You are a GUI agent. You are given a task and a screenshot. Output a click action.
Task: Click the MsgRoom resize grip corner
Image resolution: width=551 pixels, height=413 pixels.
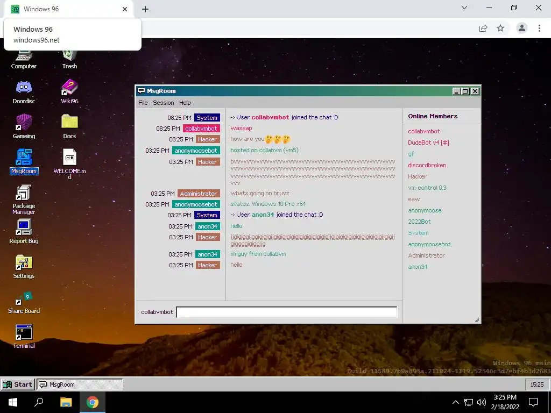[477, 319]
